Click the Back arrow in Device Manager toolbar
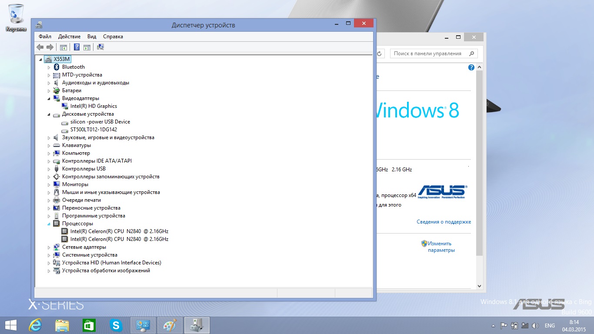The image size is (594, 334). (x=40, y=47)
